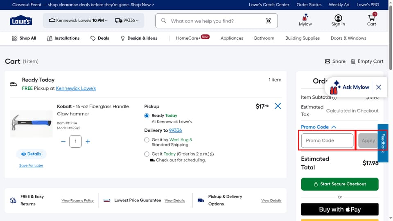This screenshot has height=221, width=393.
Task: Focus the search box
Action: (x=217, y=21)
